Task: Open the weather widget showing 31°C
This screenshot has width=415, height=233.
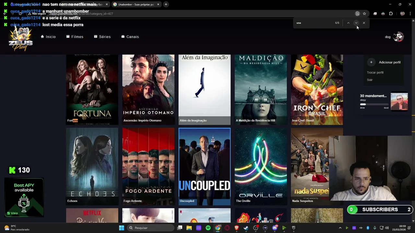Action: tap(17, 228)
